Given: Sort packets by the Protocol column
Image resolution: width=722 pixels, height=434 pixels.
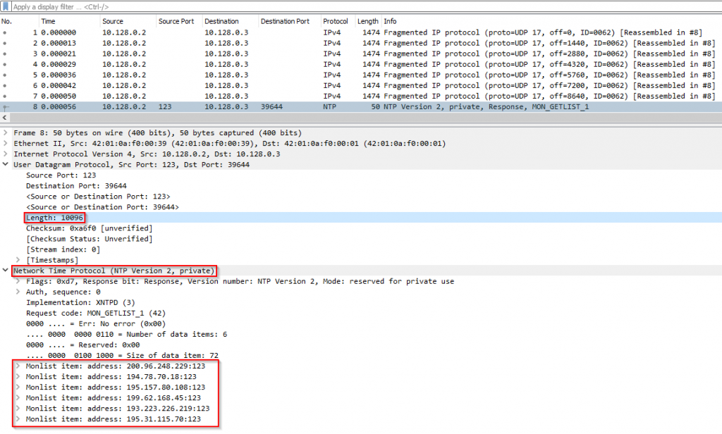Looking at the screenshot, I should click(x=335, y=21).
